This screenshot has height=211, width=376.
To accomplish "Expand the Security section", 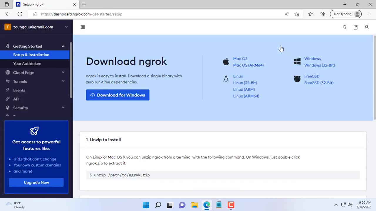I will tap(63, 108).
